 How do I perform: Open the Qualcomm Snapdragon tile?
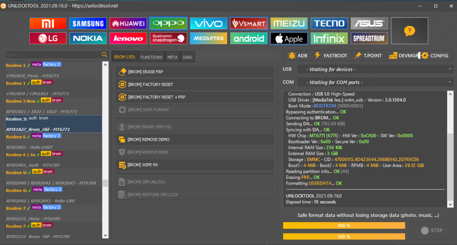pos(169,38)
